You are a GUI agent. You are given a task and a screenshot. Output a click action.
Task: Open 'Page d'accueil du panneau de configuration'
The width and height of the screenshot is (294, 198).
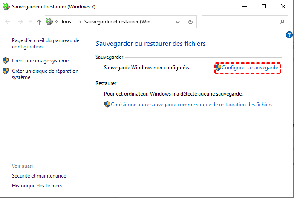(46, 44)
